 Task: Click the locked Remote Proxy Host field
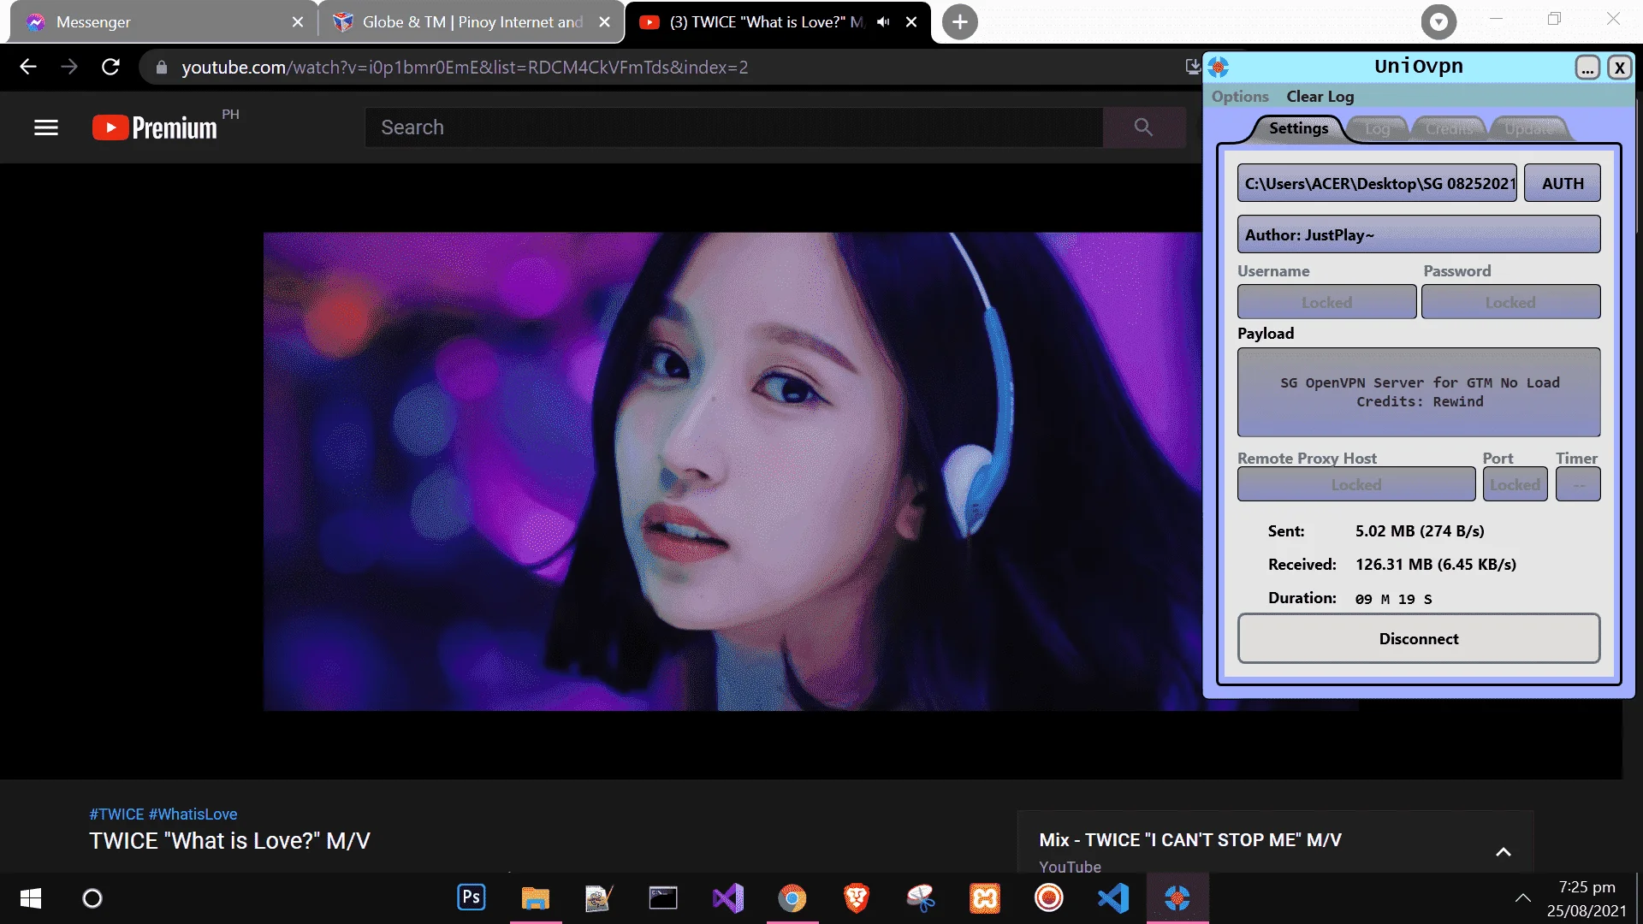coord(1356,484)
